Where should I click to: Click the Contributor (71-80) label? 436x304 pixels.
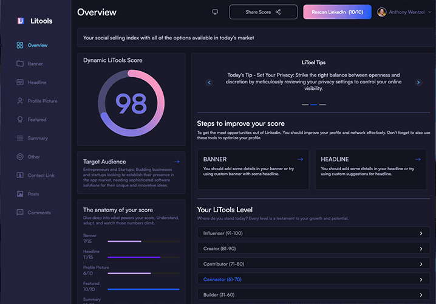pyautogui.click(x=223, y=264)
